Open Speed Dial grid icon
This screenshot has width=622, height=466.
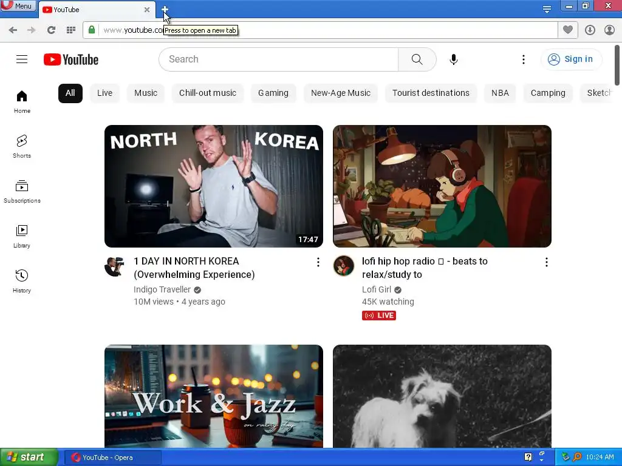coord(71,30)
